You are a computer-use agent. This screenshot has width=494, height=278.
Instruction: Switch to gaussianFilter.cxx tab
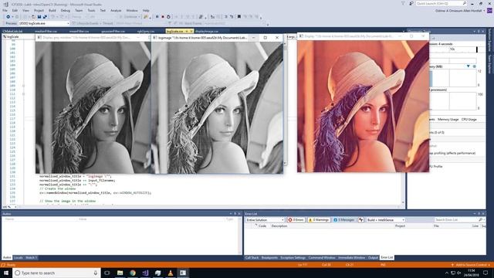tap(113, 31)
